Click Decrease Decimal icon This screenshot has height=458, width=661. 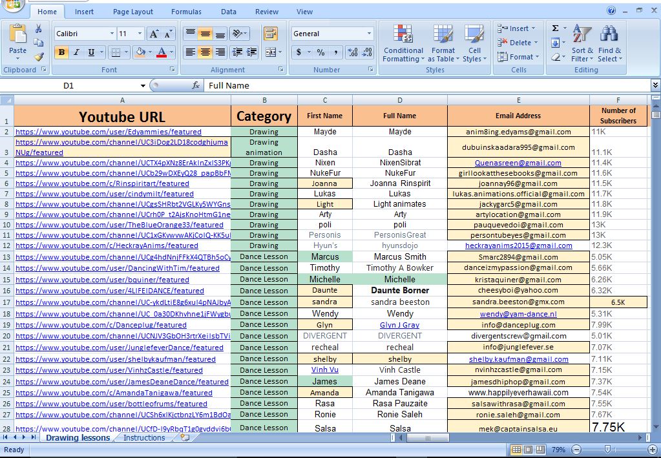pyautogui.click(x=367, y=52)
